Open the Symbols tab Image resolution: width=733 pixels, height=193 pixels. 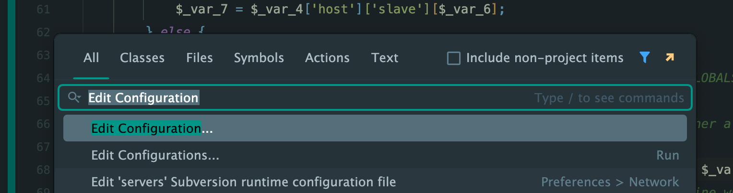point(259,58)
